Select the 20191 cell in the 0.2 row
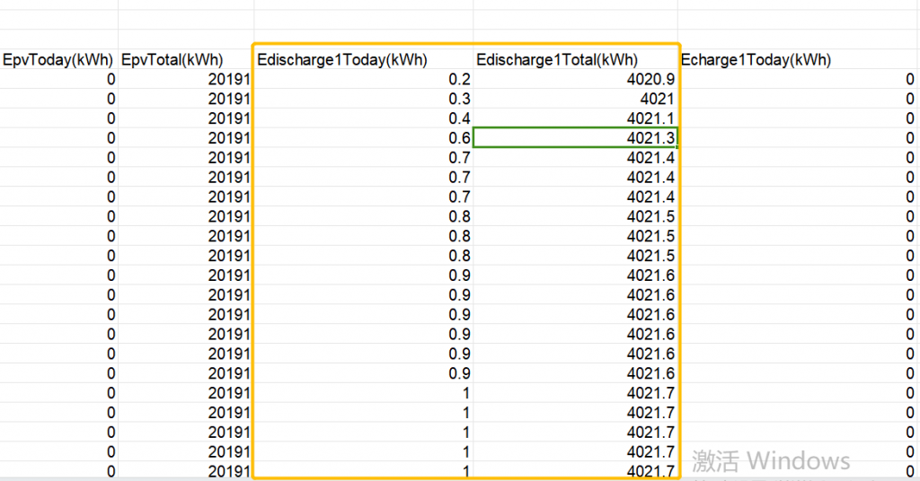Screen dimensions: 920x481 [x=186, y=79]
